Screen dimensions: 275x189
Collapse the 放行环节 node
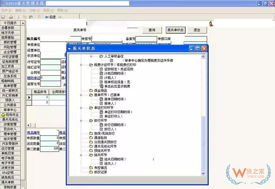point(81,121)
